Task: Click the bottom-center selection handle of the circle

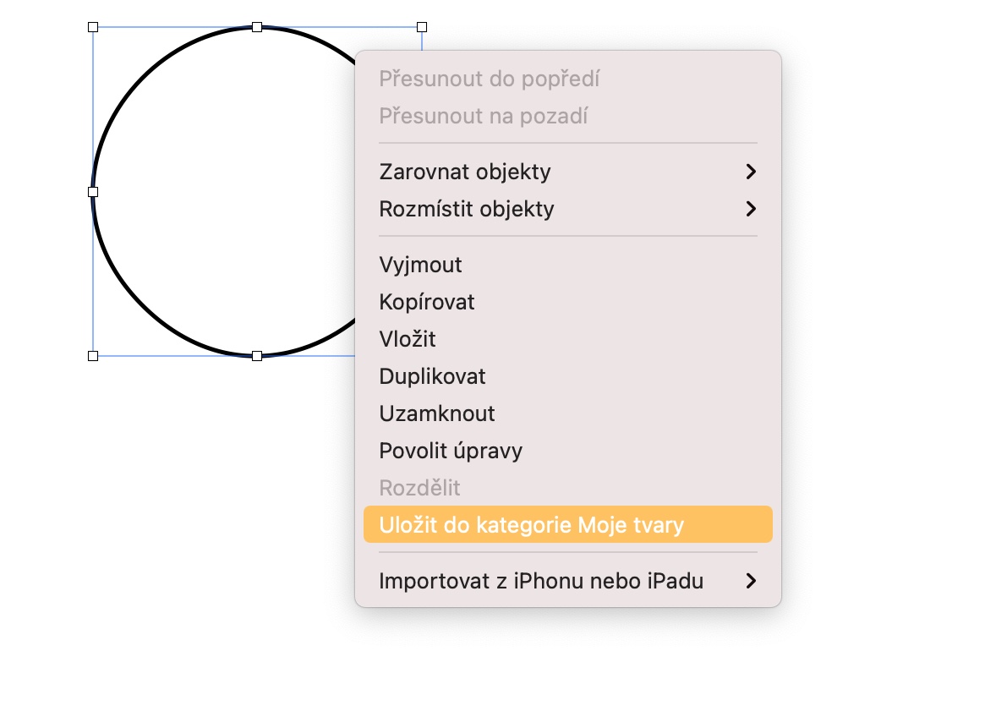Action: pyautogui.click(x=257, y=356)
